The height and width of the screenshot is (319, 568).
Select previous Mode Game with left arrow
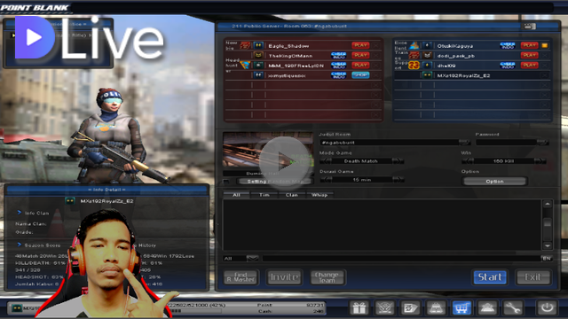326,161
